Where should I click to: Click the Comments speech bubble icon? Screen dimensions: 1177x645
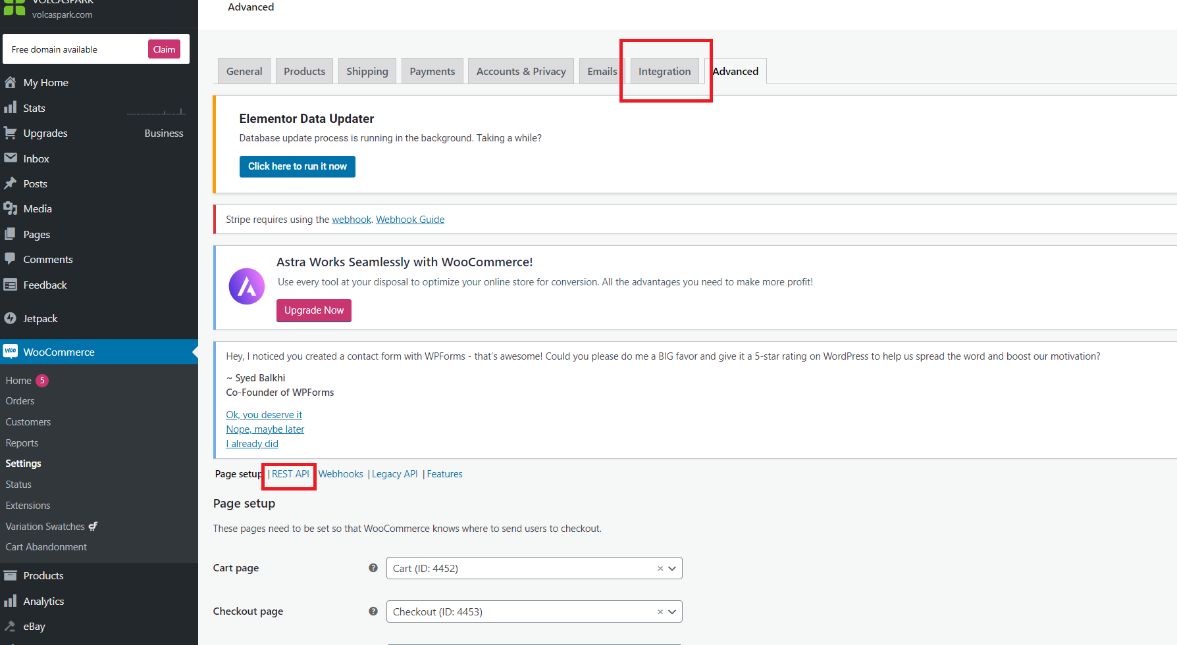click(11, 259)
